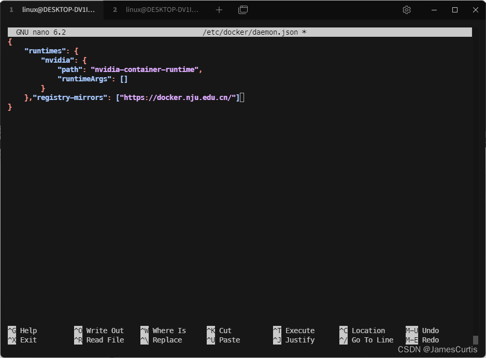Place cursor on the "path" key
This screenshot has height=358, width=486.
pos(70,69)
